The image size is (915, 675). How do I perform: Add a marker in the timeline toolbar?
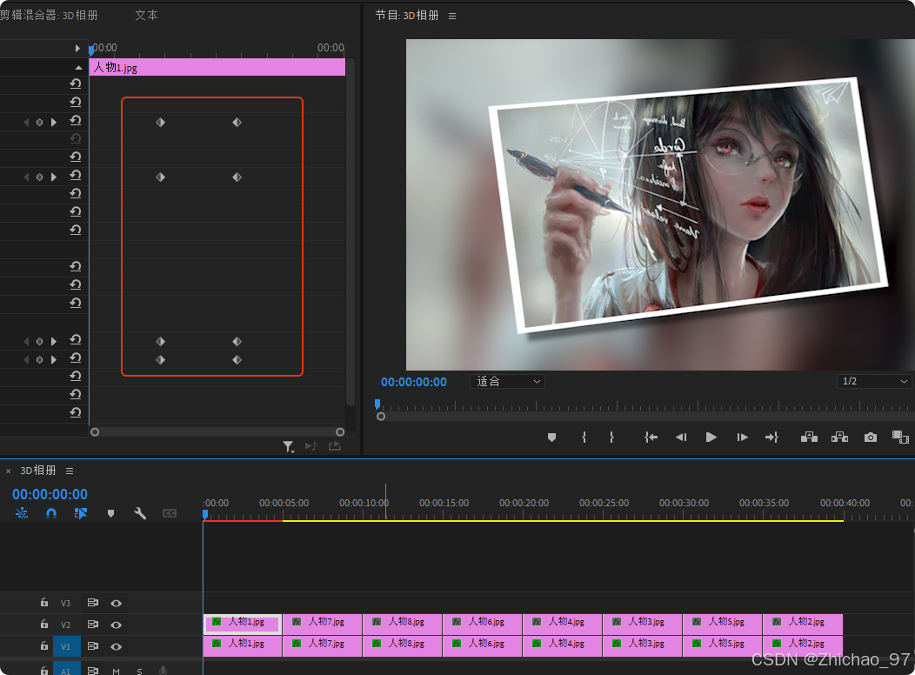coord(110,513)
